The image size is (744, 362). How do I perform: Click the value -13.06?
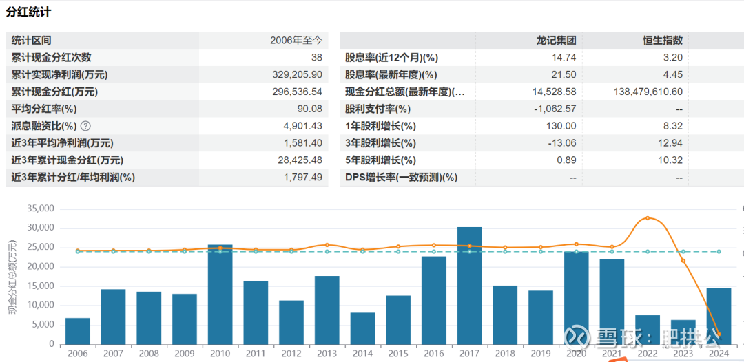tap(563, 143)
